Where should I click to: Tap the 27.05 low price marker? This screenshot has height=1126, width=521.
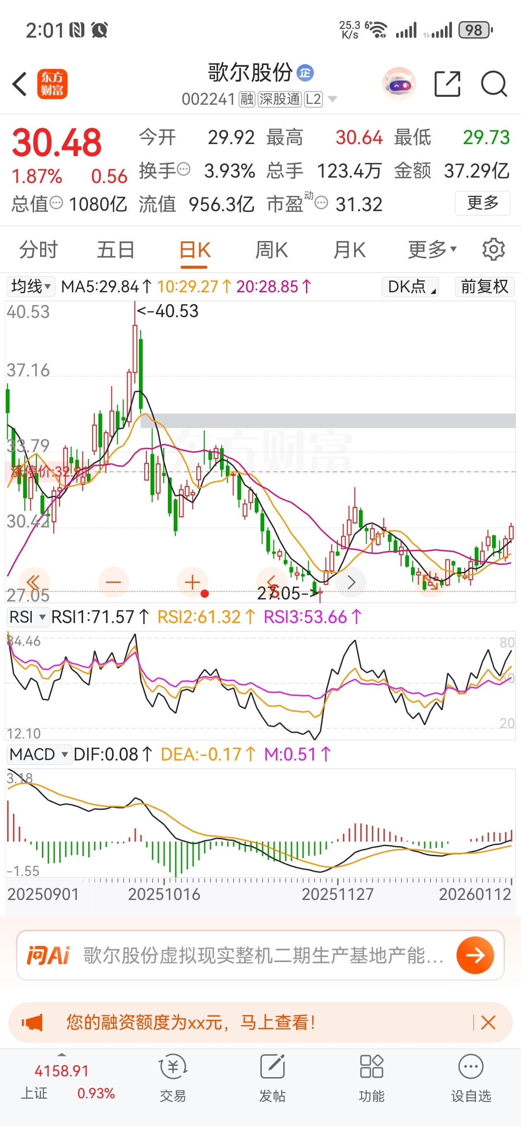288,593
